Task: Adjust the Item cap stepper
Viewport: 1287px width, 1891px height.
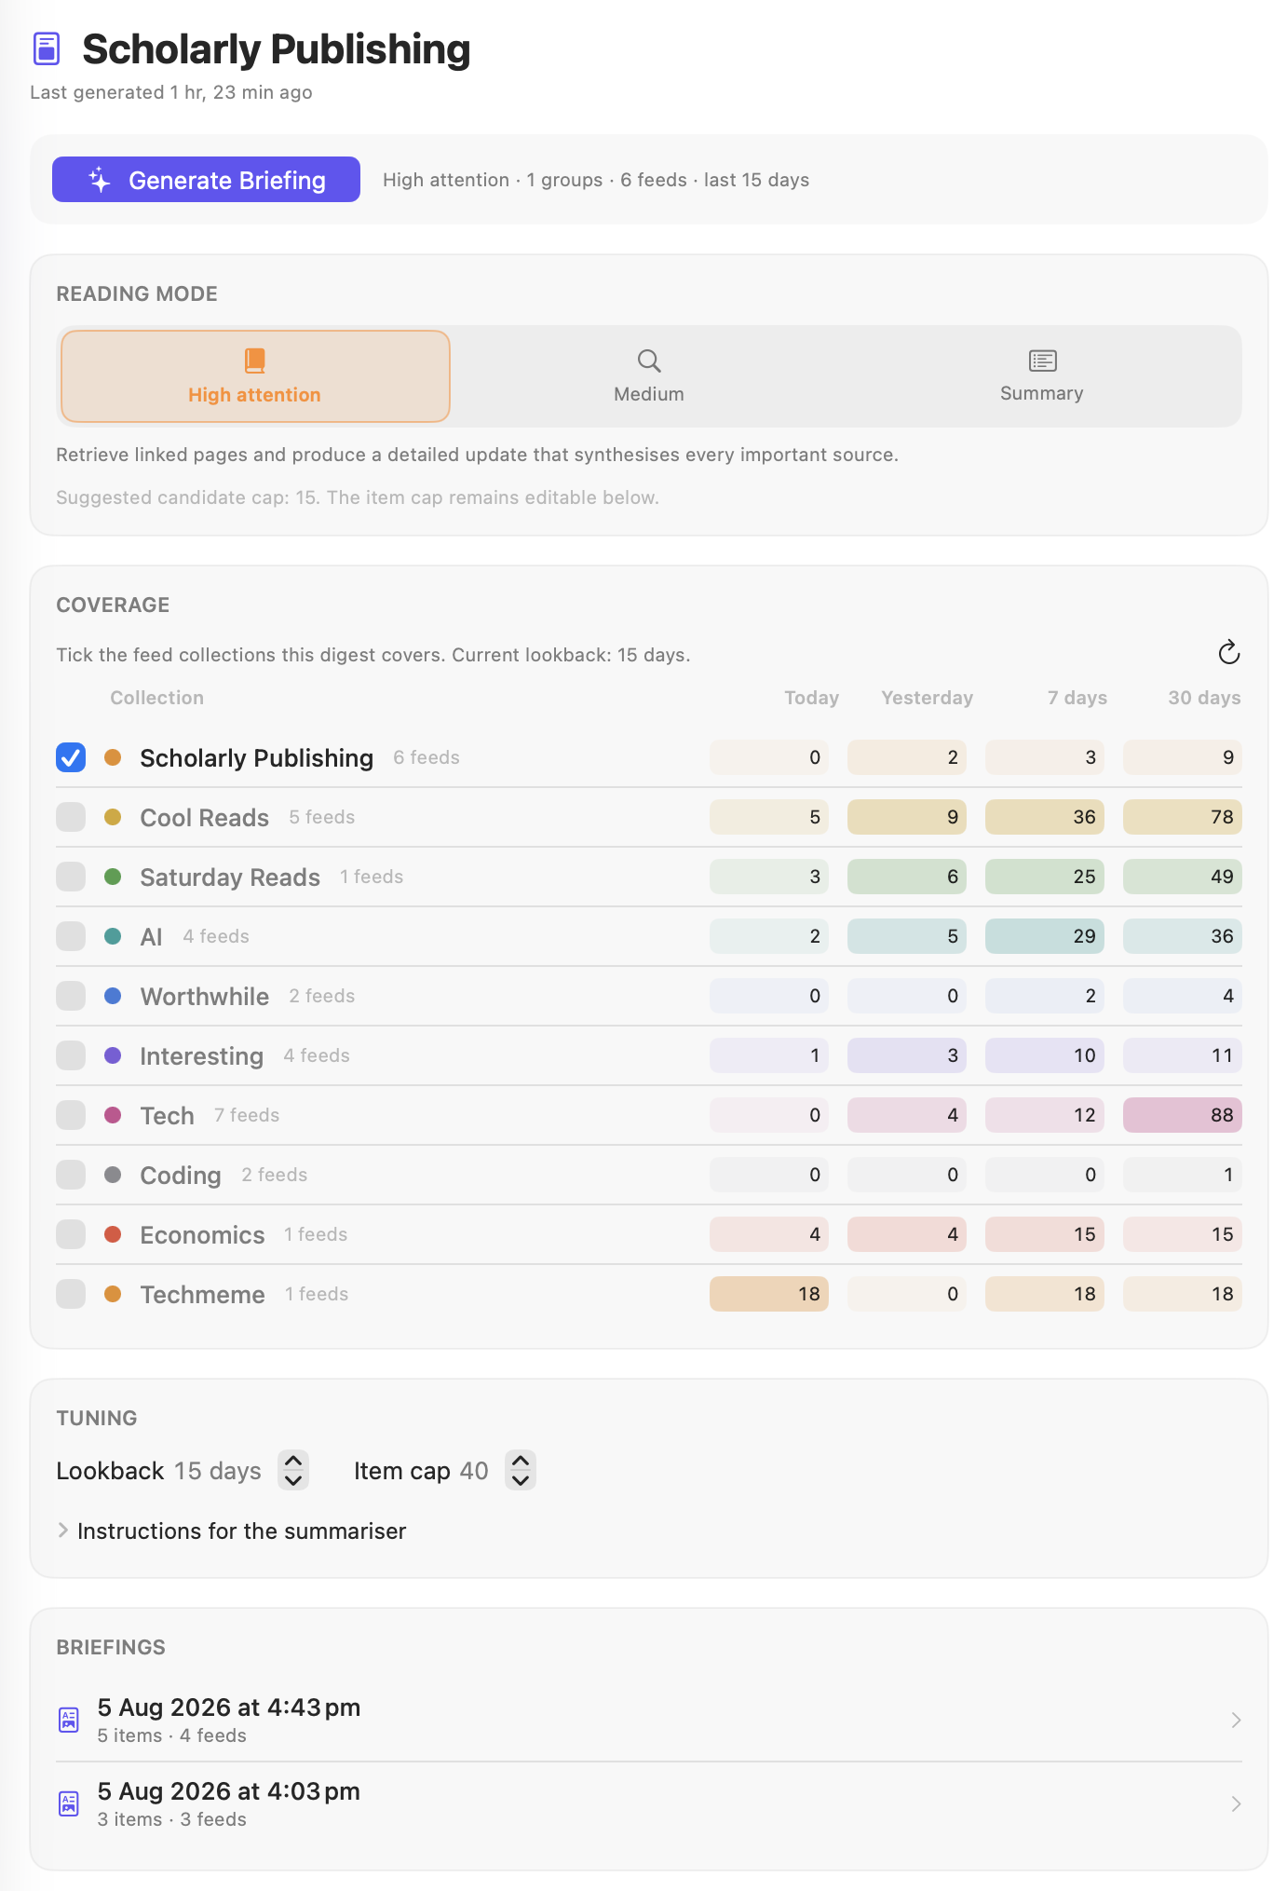Action: (521, 1470)
